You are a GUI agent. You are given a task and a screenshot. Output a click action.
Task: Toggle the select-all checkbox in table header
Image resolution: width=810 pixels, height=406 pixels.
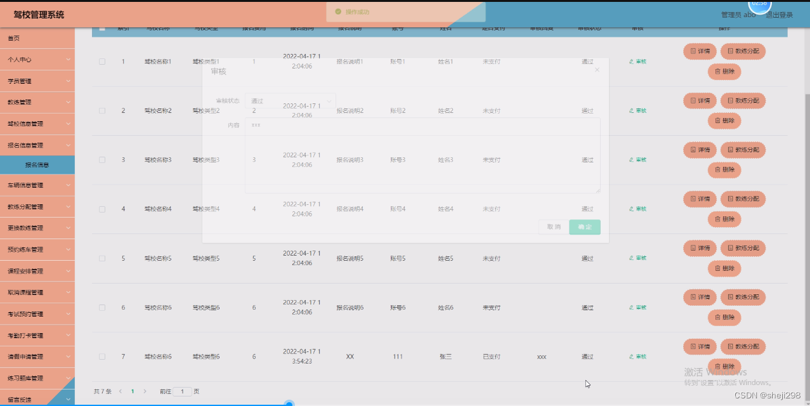pyautogui.click(x=102, y=28)
